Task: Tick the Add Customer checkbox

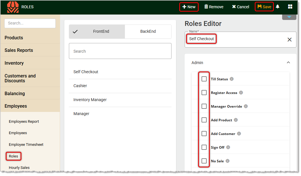Action: coord(204,134)
